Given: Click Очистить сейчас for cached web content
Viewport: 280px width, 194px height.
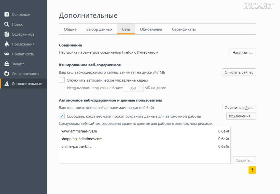Looking at the screenshot, I should [239, 72].
